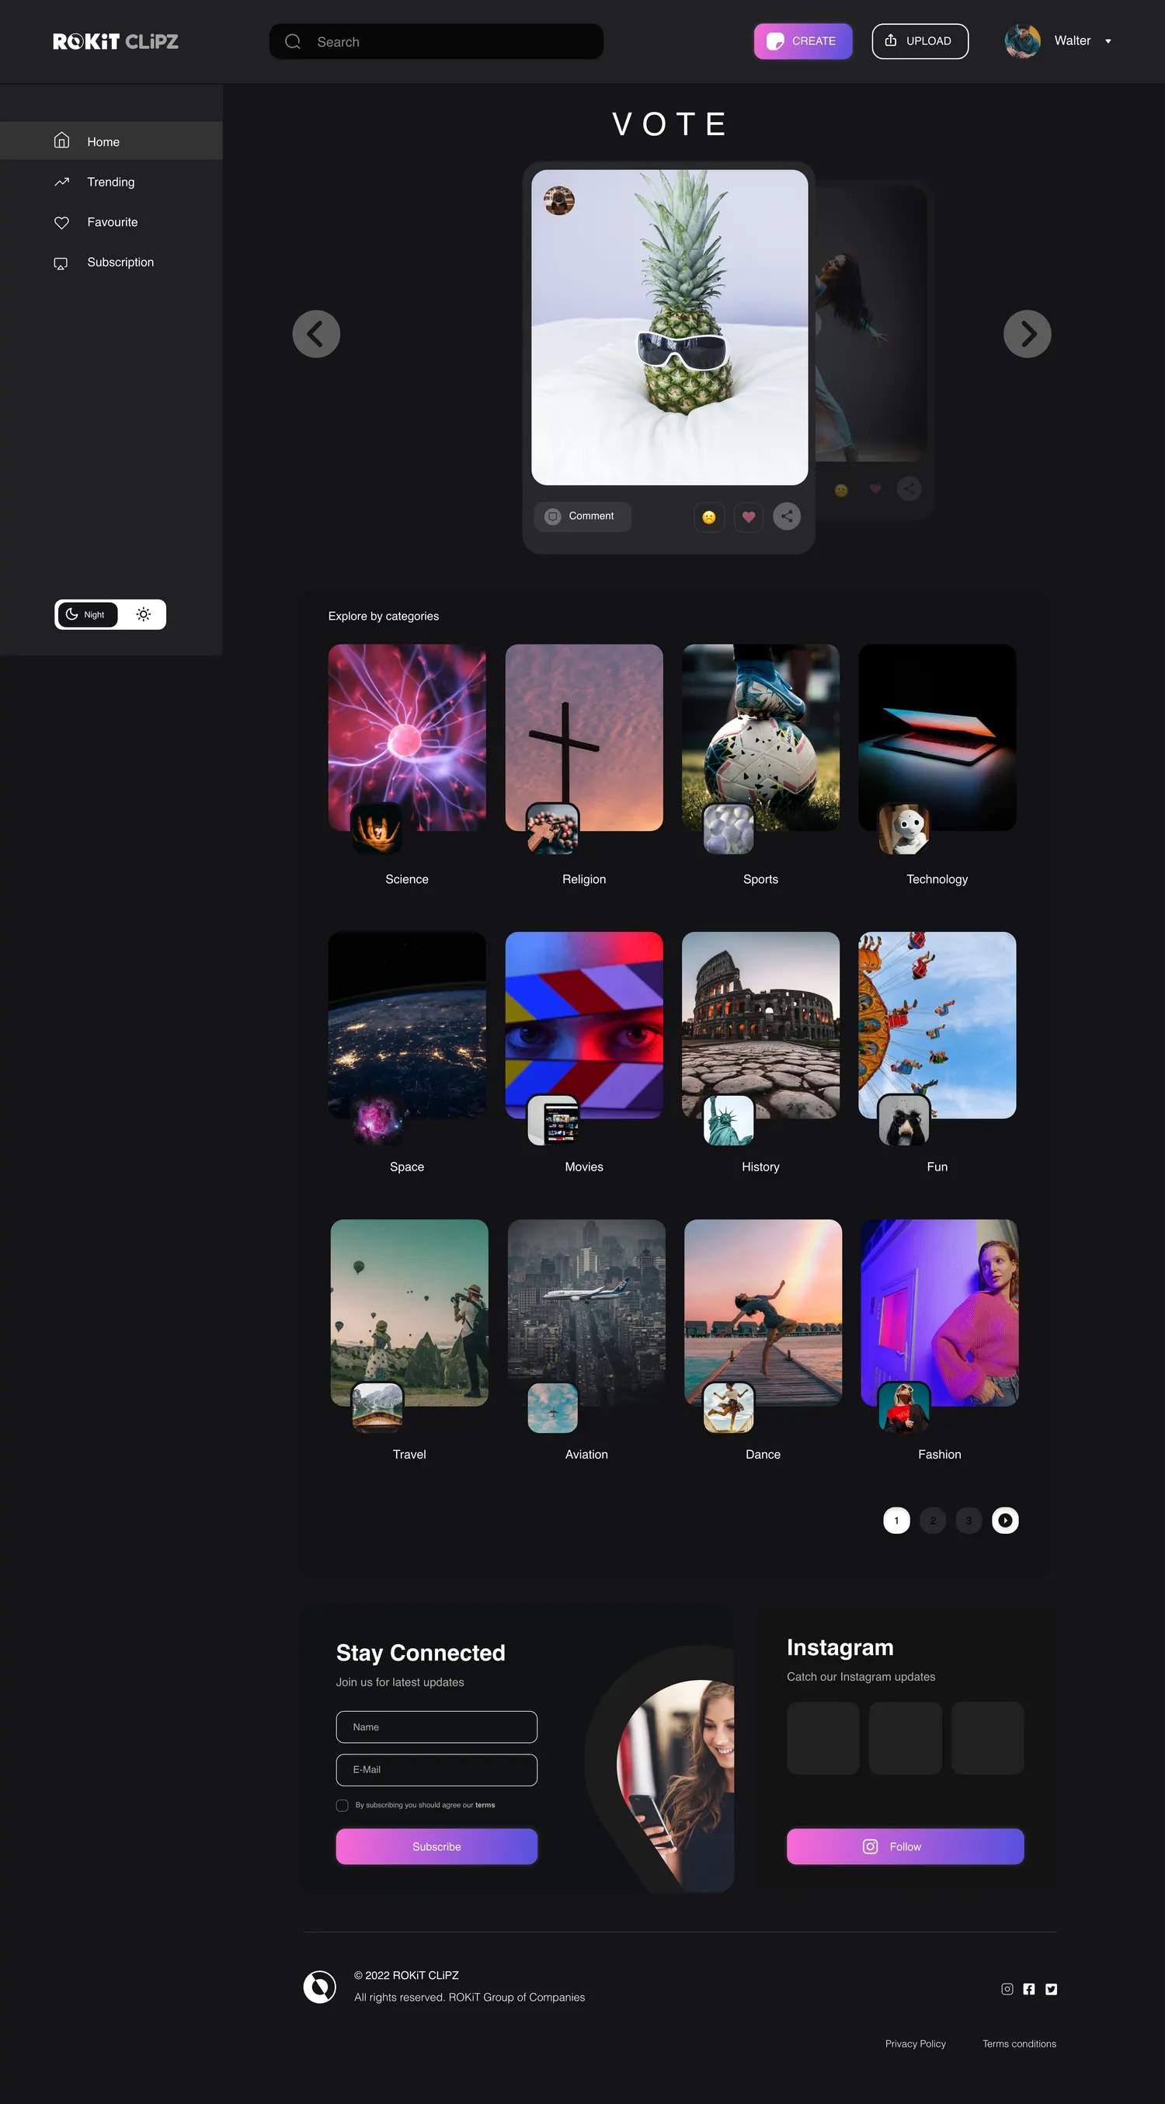Expand the Walter account dropdown arrow

pyautogui.click(x=1108, y=42)
